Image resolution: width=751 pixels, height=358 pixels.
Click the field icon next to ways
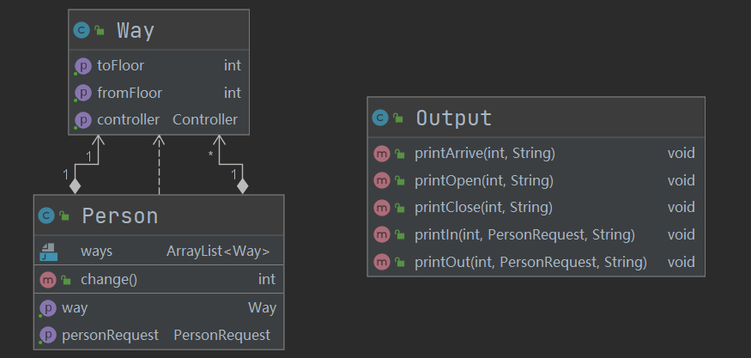[48, 252]
